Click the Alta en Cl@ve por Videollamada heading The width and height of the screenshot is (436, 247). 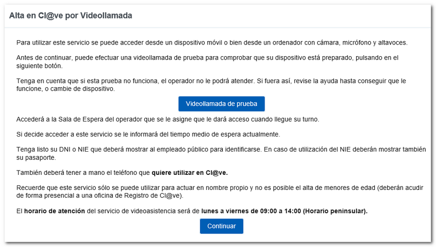tap(71, 15)
